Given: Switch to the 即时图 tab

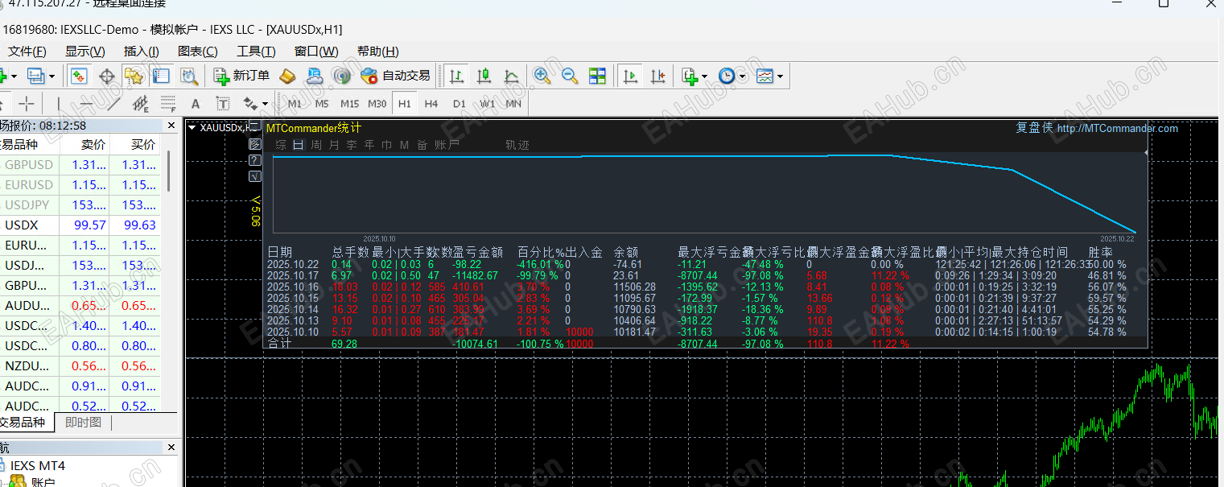Looking at the screenshot, I should click(x=83, y=422).
